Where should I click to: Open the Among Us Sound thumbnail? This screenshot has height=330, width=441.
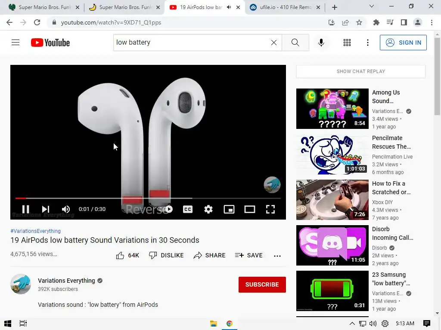point(332,109)
